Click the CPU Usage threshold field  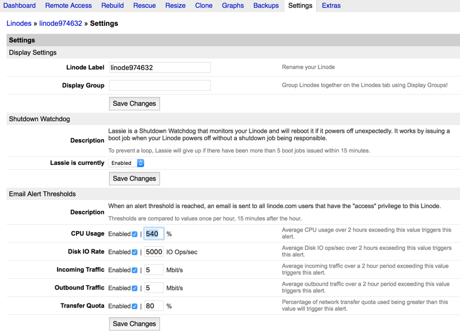click(x=154, y=234)
